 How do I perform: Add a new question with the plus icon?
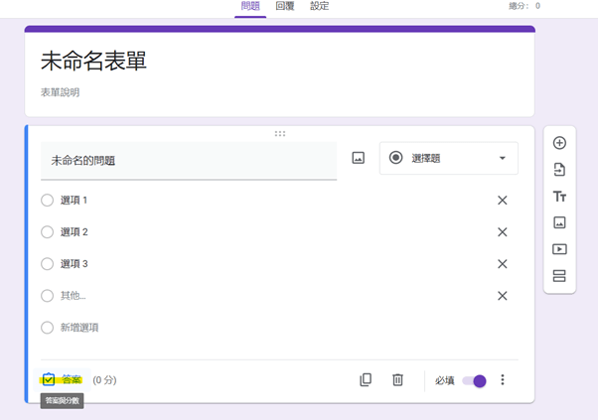pos(559,143)
